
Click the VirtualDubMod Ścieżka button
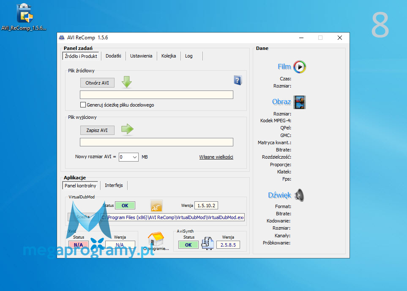tap(83, 217)
